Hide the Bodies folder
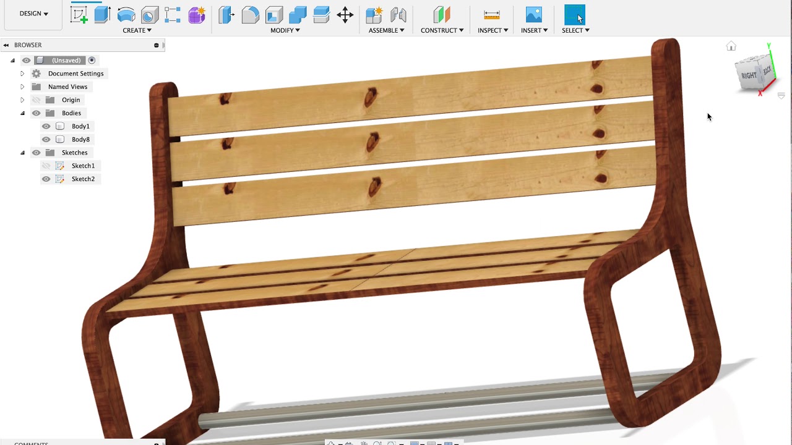 pyautogui.click(x=36, y=113)
